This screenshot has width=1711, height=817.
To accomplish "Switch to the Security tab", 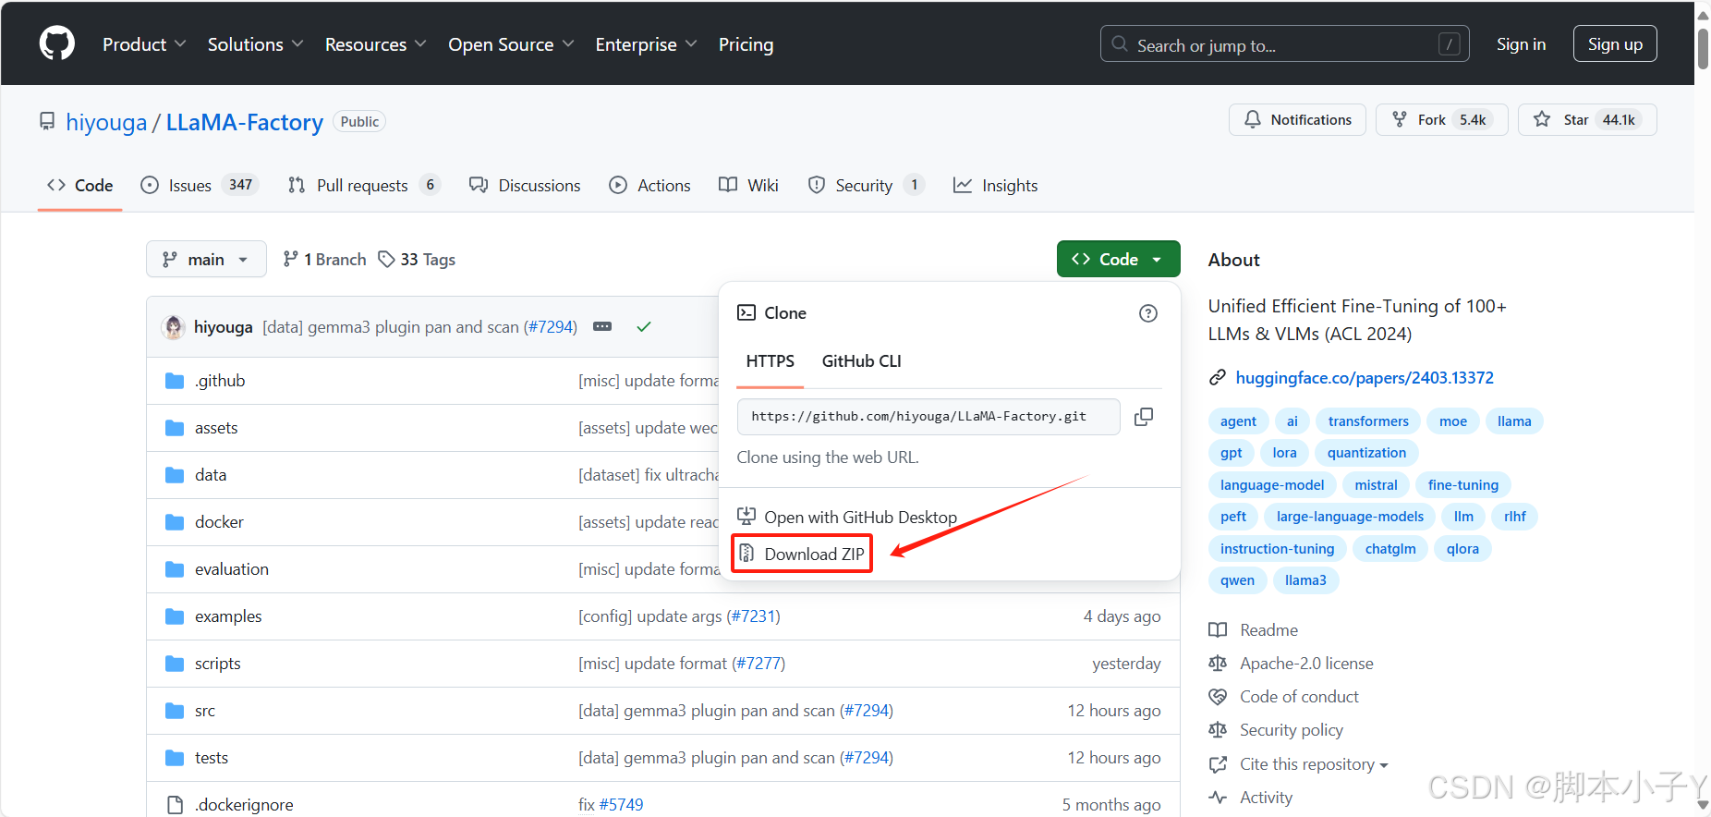I will click(866, 186).
